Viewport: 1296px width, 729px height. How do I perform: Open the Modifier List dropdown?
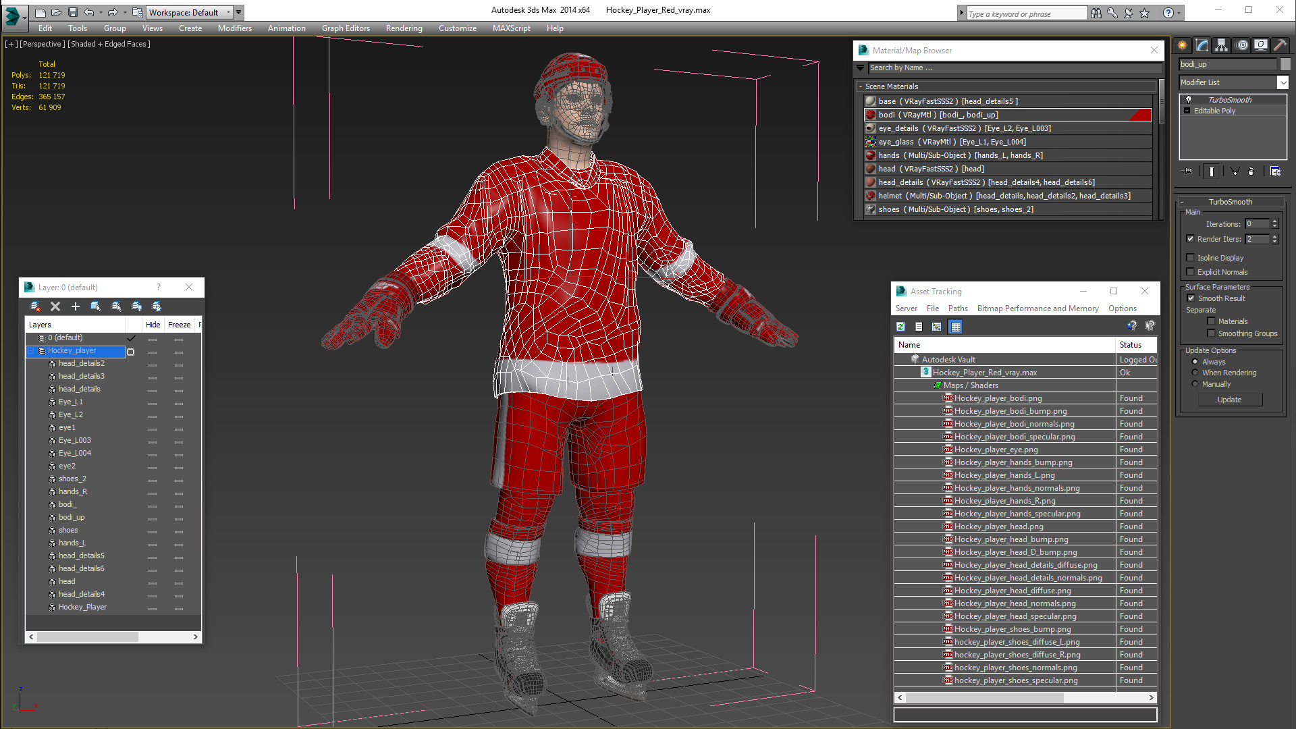(x=1282, y=82)
